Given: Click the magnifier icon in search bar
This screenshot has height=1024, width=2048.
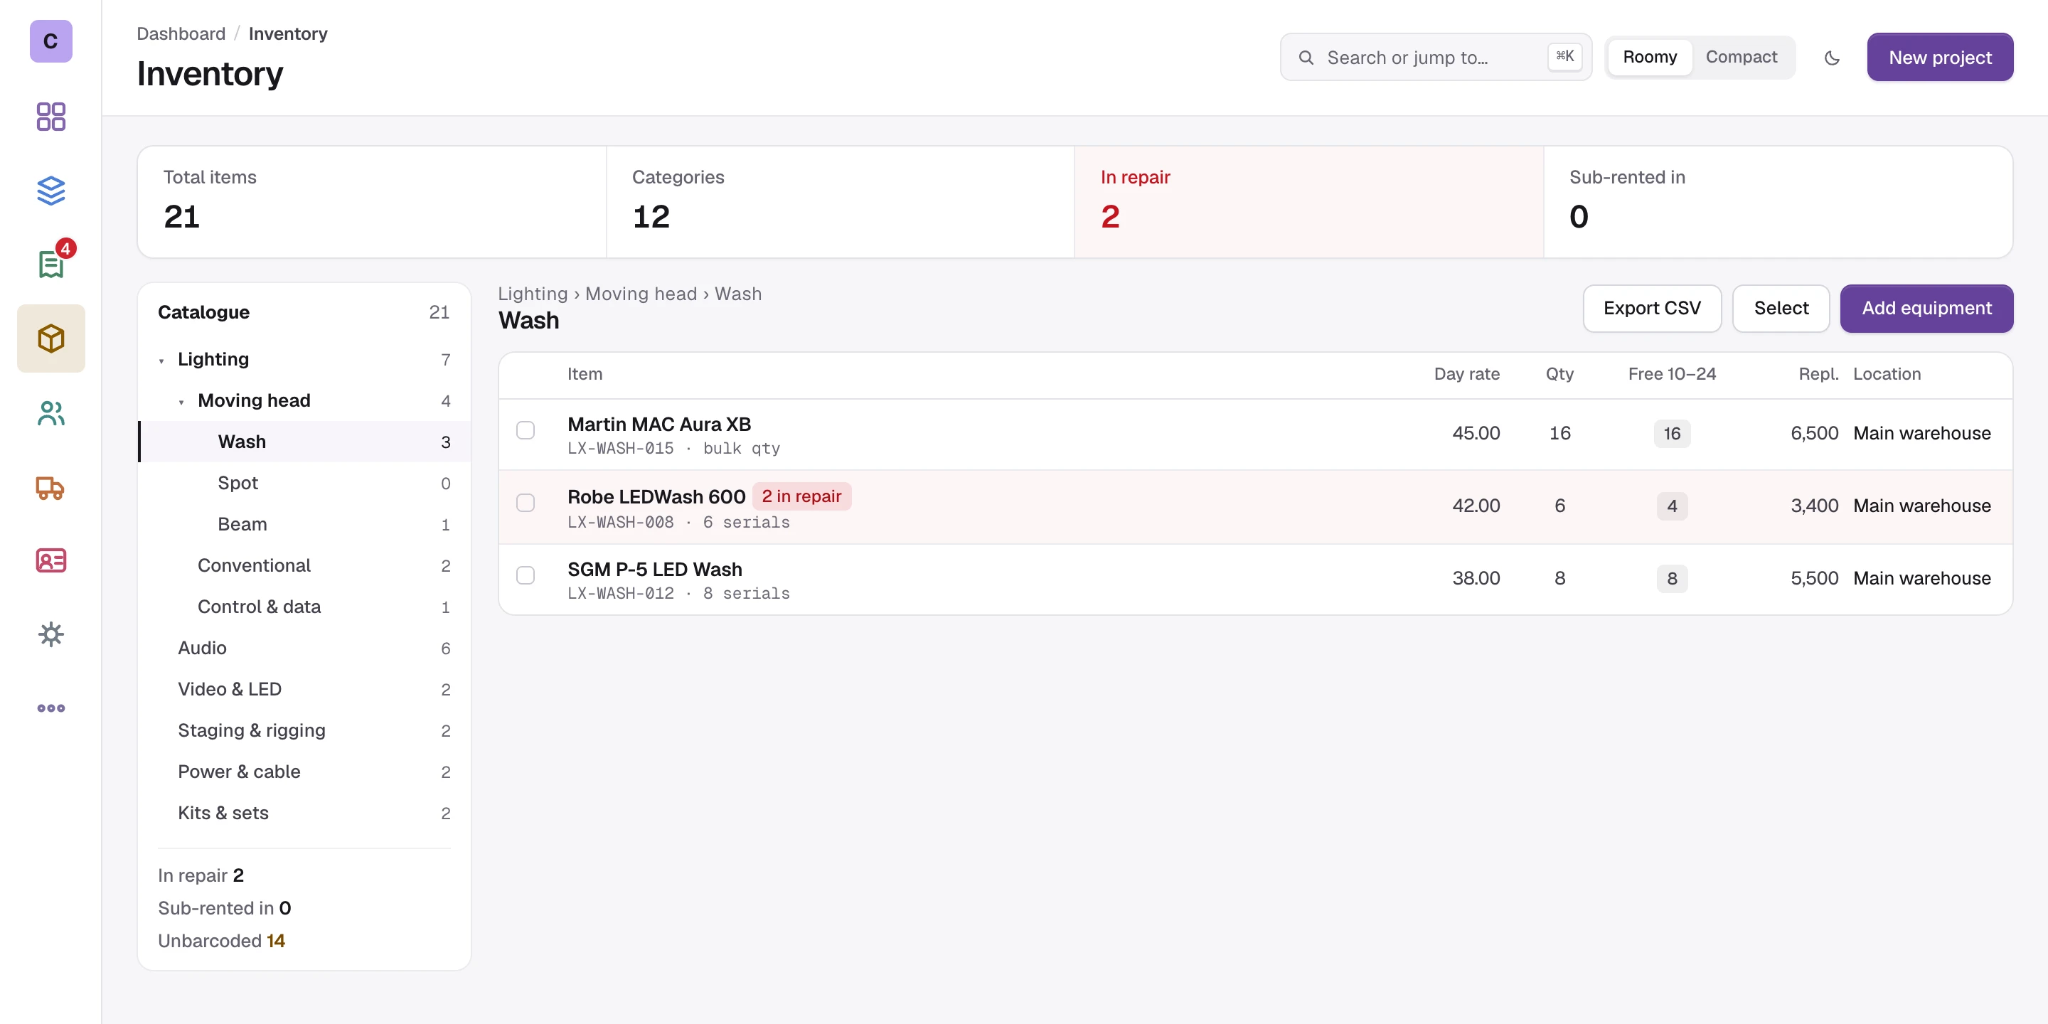Looking at the screenshot, I should click(x=1306, y=57).
